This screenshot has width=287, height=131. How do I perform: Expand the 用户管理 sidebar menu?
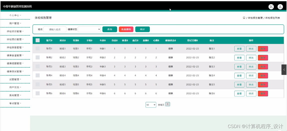pos(15,23)
